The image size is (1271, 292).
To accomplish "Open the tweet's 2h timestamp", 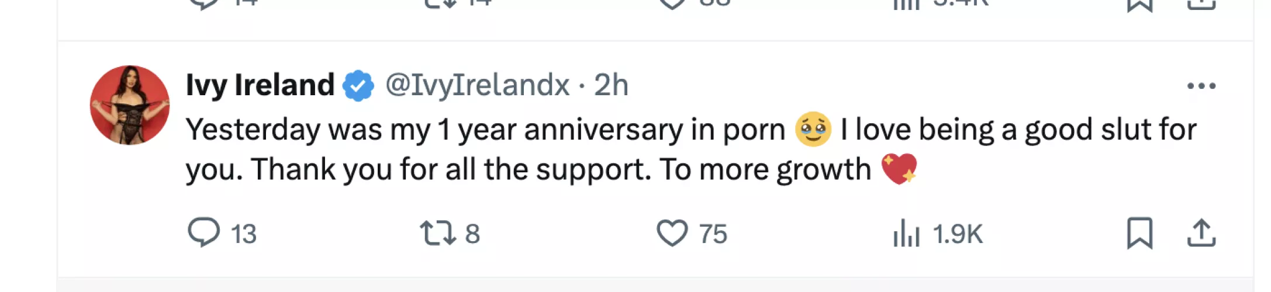I will coord(611,85).
